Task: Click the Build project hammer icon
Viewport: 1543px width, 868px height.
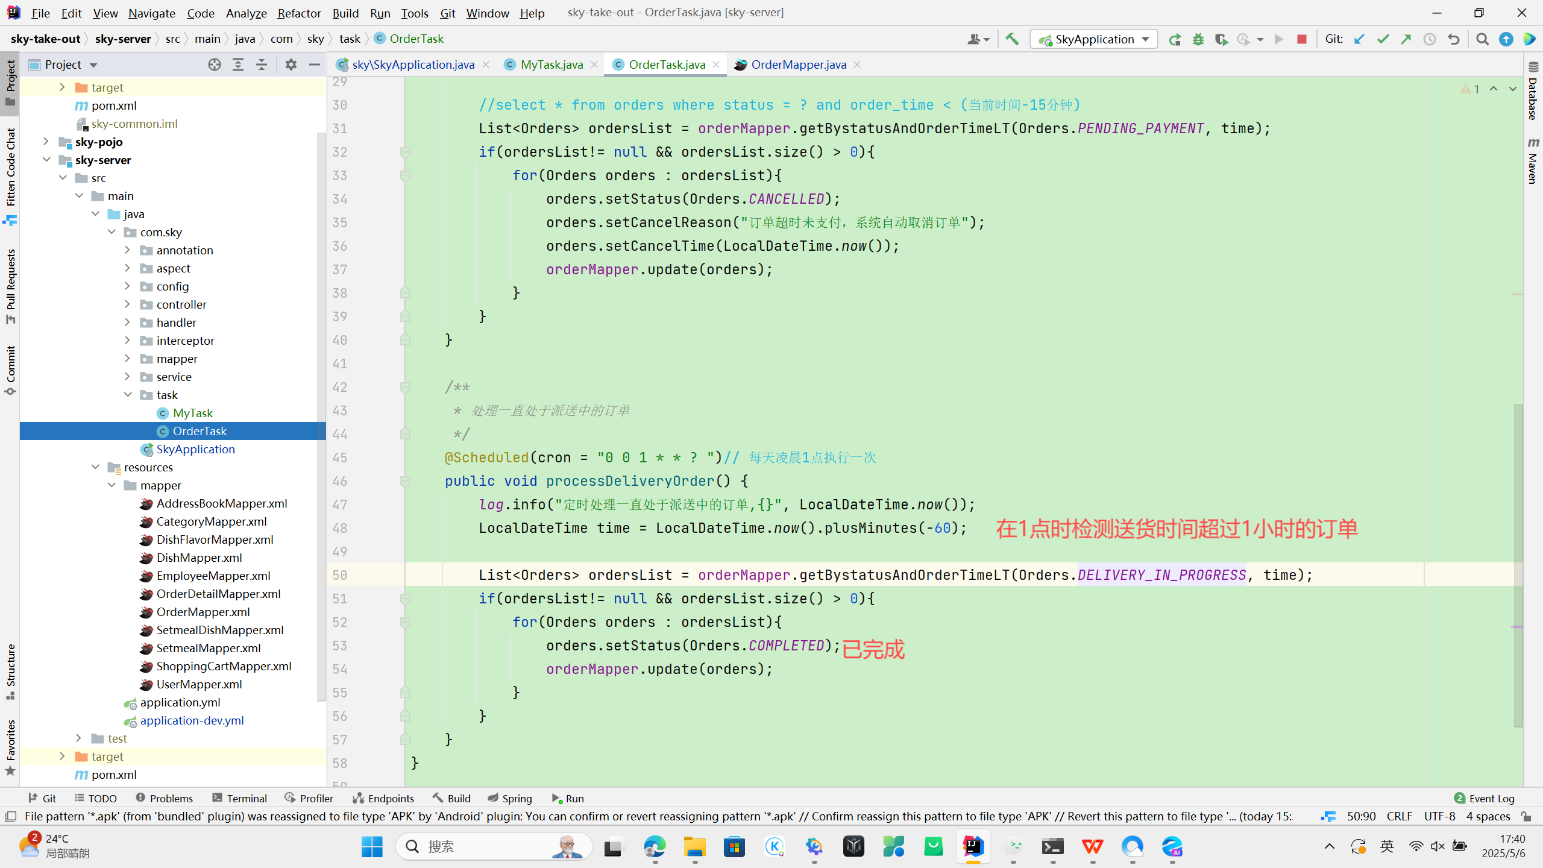Action: click(1012, 39)
